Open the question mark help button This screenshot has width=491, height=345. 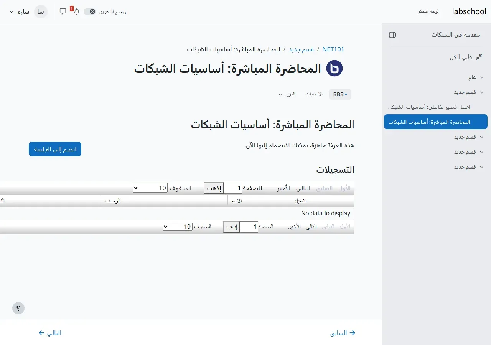(x=18, y=308)
